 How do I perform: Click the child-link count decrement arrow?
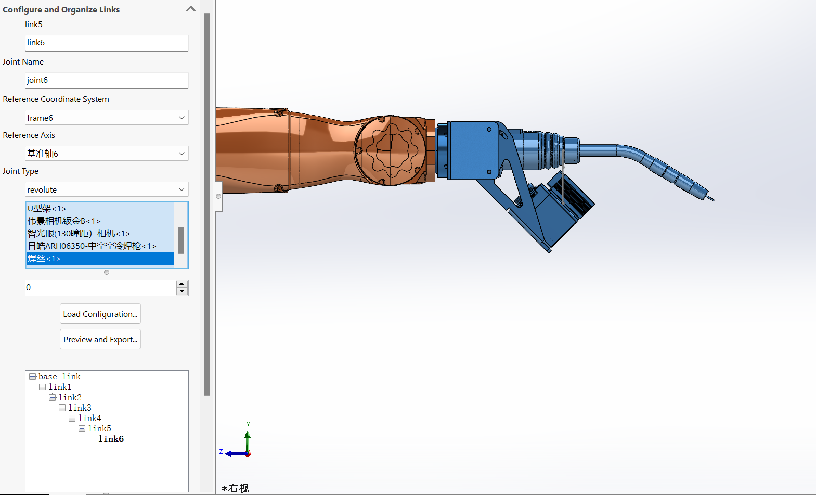[182, 291]
